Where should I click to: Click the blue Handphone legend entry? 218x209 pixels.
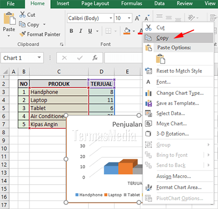point(89,195)
